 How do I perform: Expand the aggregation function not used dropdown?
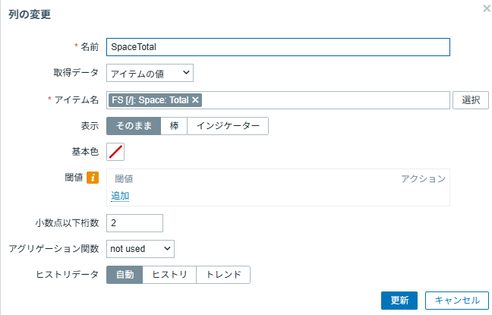click(140, 249)
